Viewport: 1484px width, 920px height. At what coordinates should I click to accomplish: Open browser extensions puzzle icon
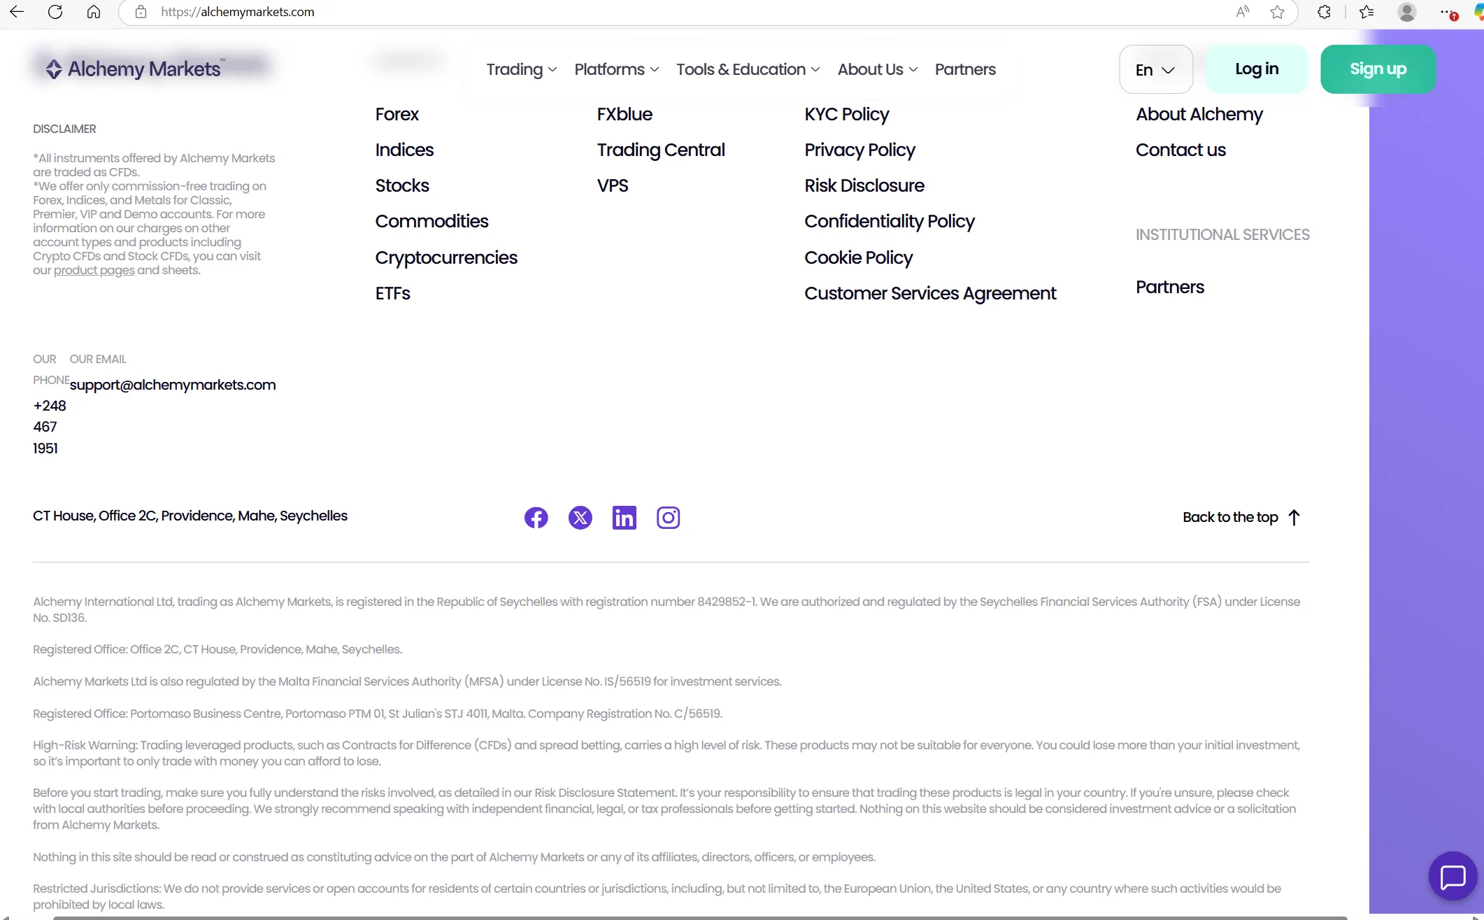[x=1324, y=12]
